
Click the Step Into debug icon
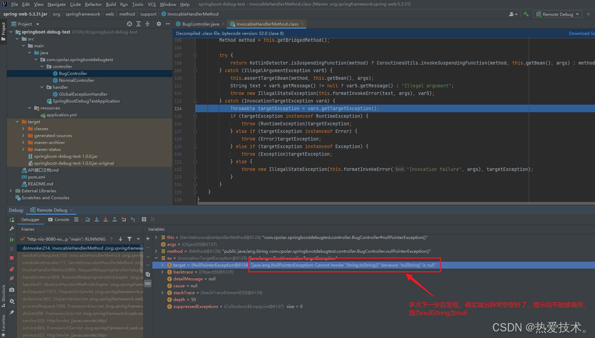[97, 220]
